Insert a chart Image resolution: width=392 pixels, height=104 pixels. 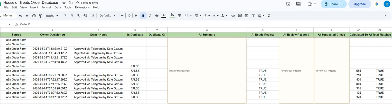point(246,16)
